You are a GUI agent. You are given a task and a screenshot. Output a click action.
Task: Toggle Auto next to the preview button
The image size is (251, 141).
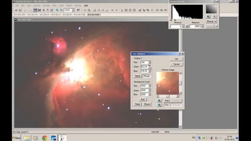[x=167, y=101]
